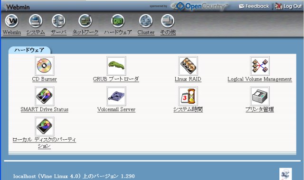Open the Linux RAID disks icon
The image size is (304, 180).
188,66
